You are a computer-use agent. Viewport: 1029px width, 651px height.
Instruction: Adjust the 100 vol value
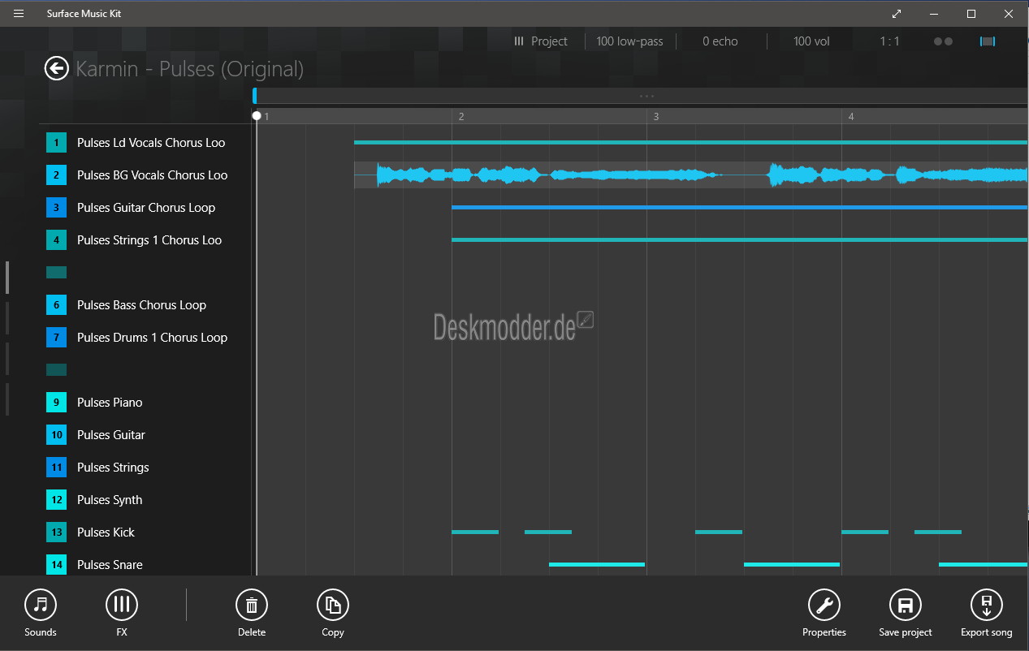pyautogui.click(x=812, y=41)
